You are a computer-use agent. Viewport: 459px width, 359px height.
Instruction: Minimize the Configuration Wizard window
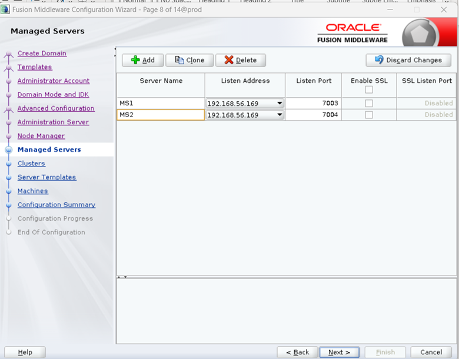point(390,9)
